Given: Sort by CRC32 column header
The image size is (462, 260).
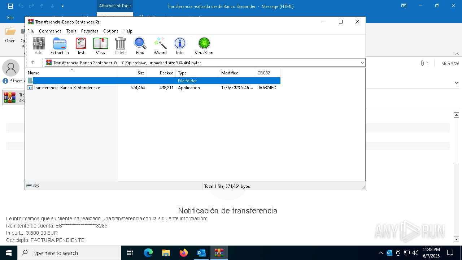Looking at the screenshot, I should pos(267,73).
